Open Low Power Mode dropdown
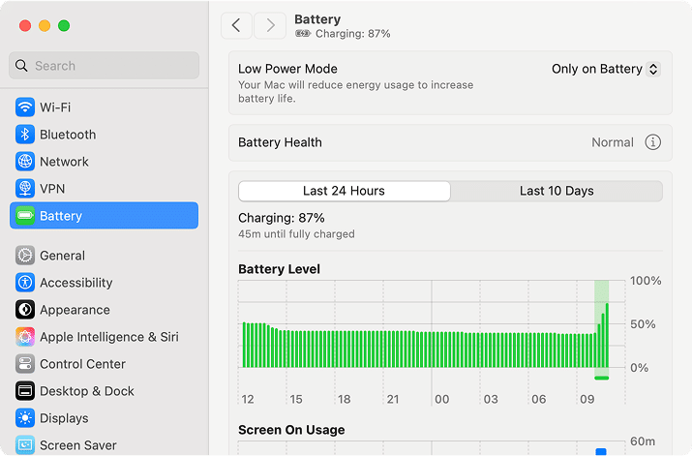 [605, 70]
